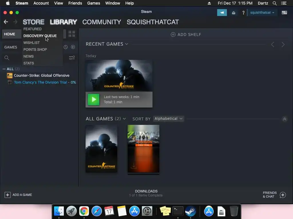The height and width of the screenshot is (219, 293).
Task: Select Counter-Strike: Global Offensive in list
Action: pyautogui.click(x=42, y=75)
